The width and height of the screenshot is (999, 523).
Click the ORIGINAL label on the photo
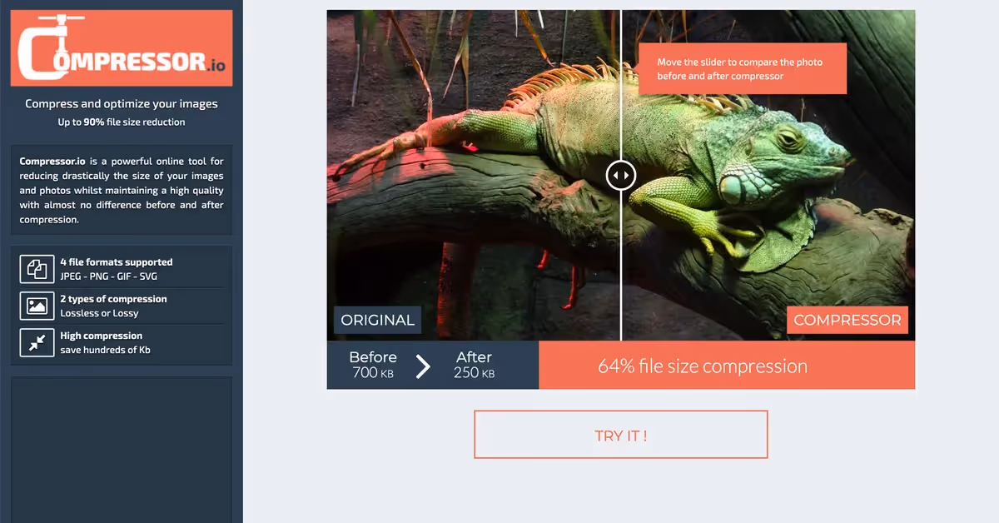[377, 320]
